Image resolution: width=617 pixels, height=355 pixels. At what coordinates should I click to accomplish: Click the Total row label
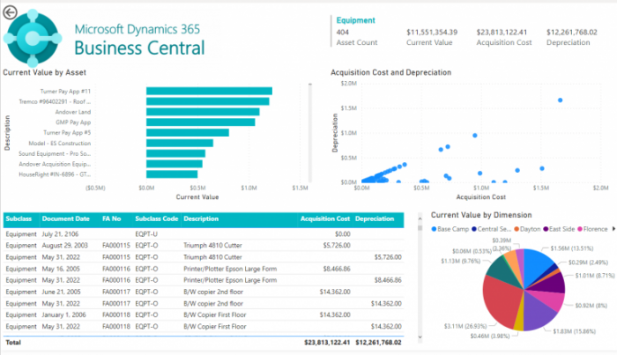click(x=13, y=343)
